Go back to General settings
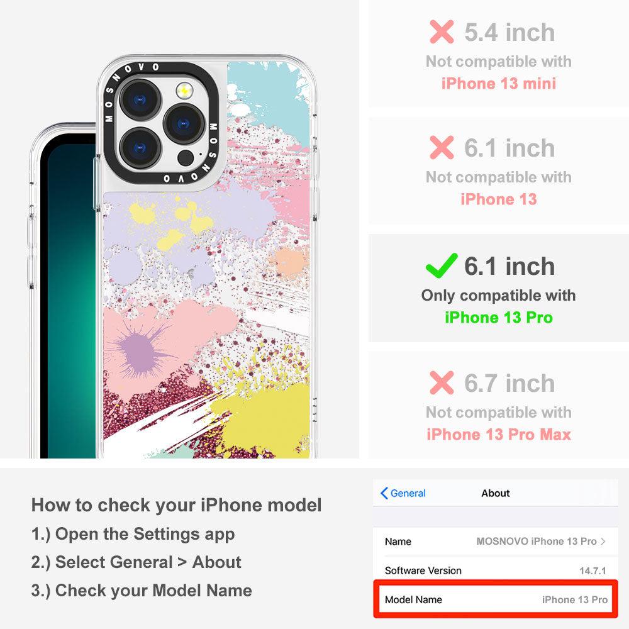Screen dimensions: 629x629 pos(403,493)
